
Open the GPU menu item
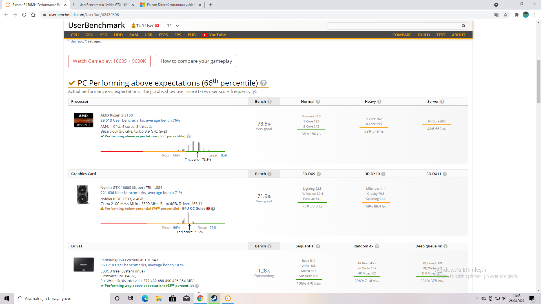89,35
